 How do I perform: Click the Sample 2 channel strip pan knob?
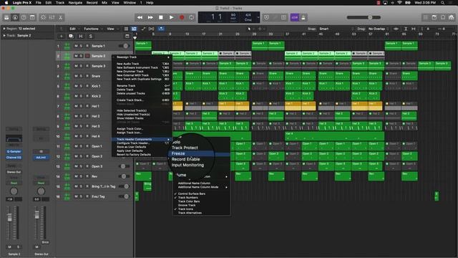(14, 191)
